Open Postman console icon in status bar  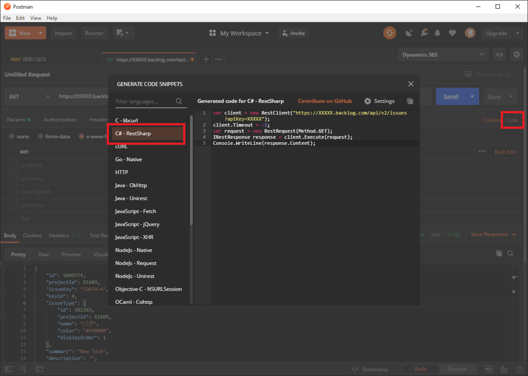coord(39,369)
